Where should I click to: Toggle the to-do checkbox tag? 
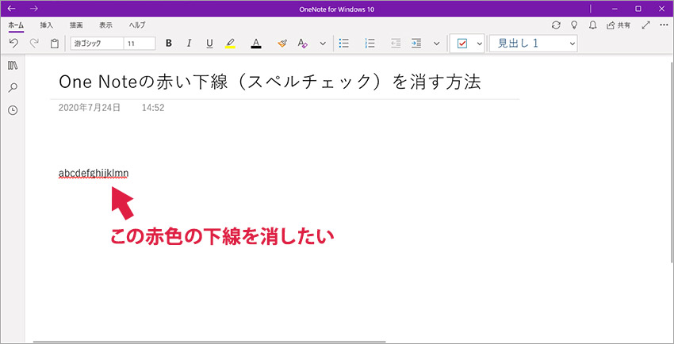click(x=463, y=44)
